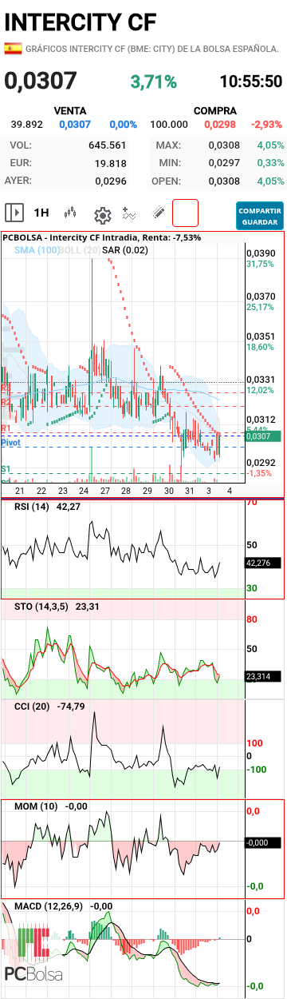The height and width of the screenshot is (999, 287).
Task: Open the 1H timeframe selector
Action: [41, 213]
